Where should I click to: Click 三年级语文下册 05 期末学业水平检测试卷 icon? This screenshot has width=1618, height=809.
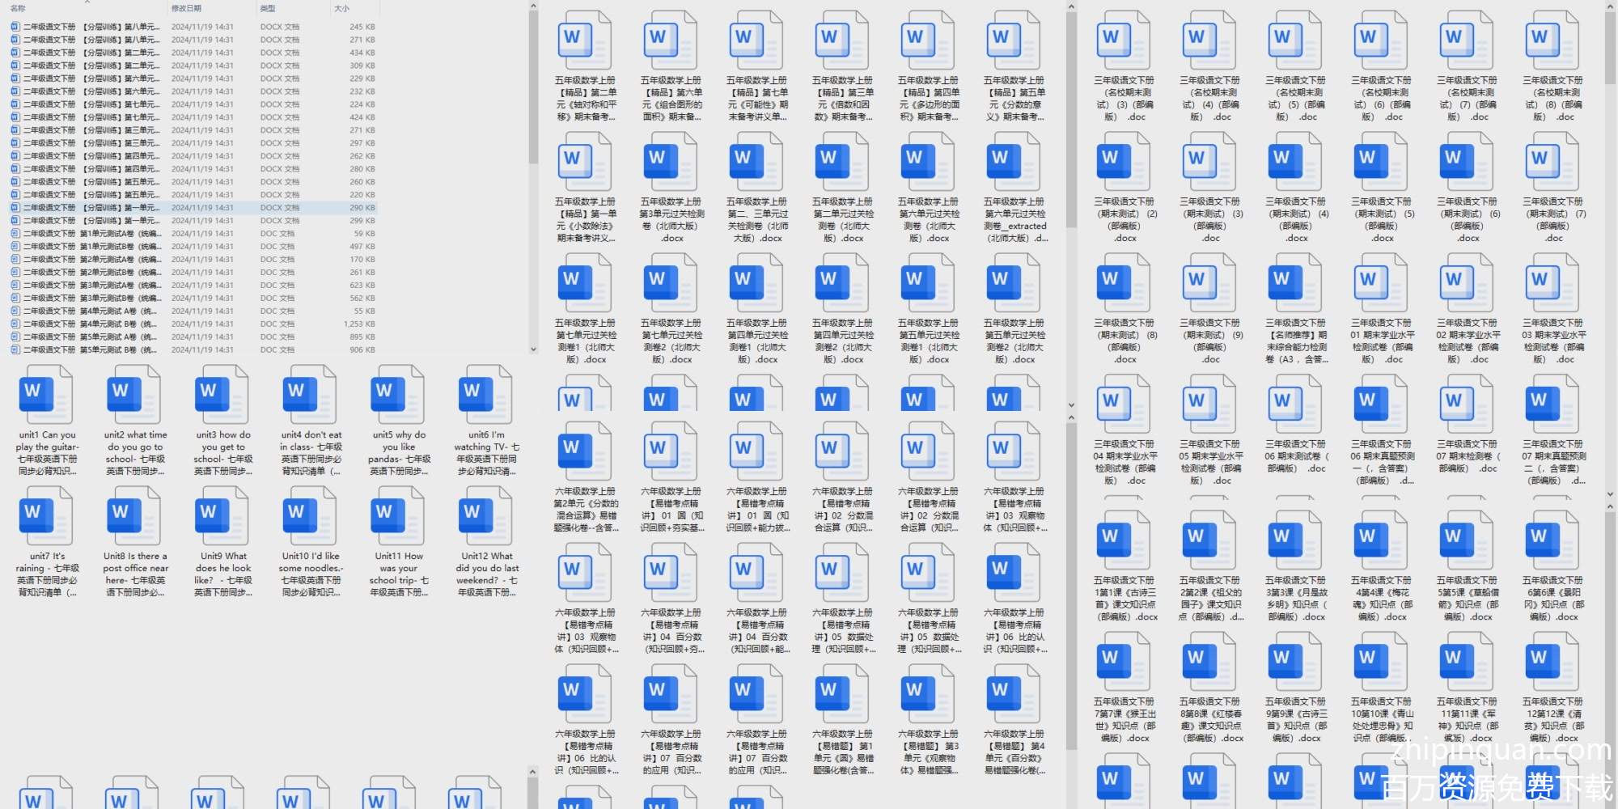pyautogui.click(x=1210, y=404)
